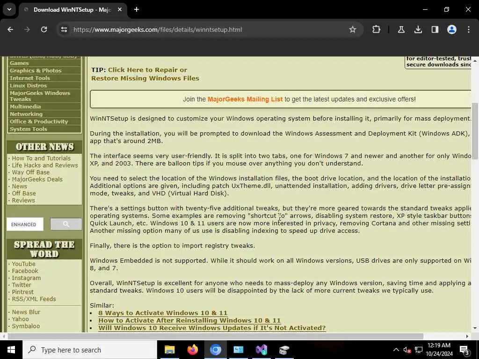Viewport: 479px width, 359px height.
Task: Open the Chrome three-dot menu
Action: tap(469, 29)
